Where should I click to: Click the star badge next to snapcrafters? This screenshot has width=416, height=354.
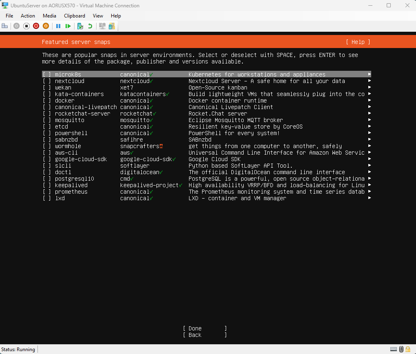click(x=161, y=146)
